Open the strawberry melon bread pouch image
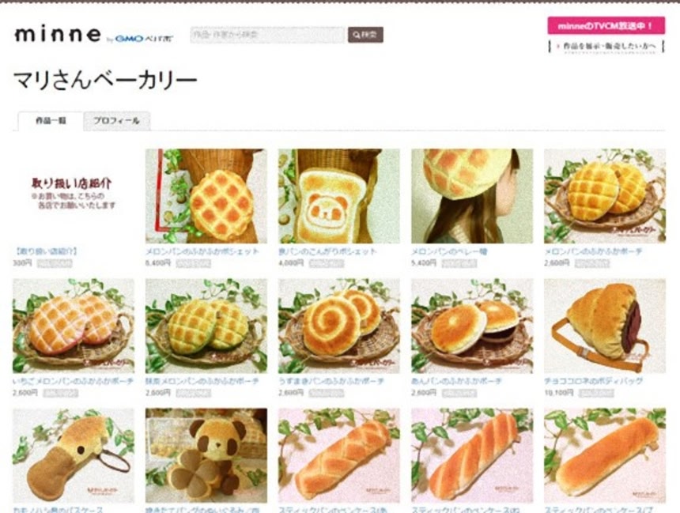Screen dimensions: 680x513 (74, 326)
